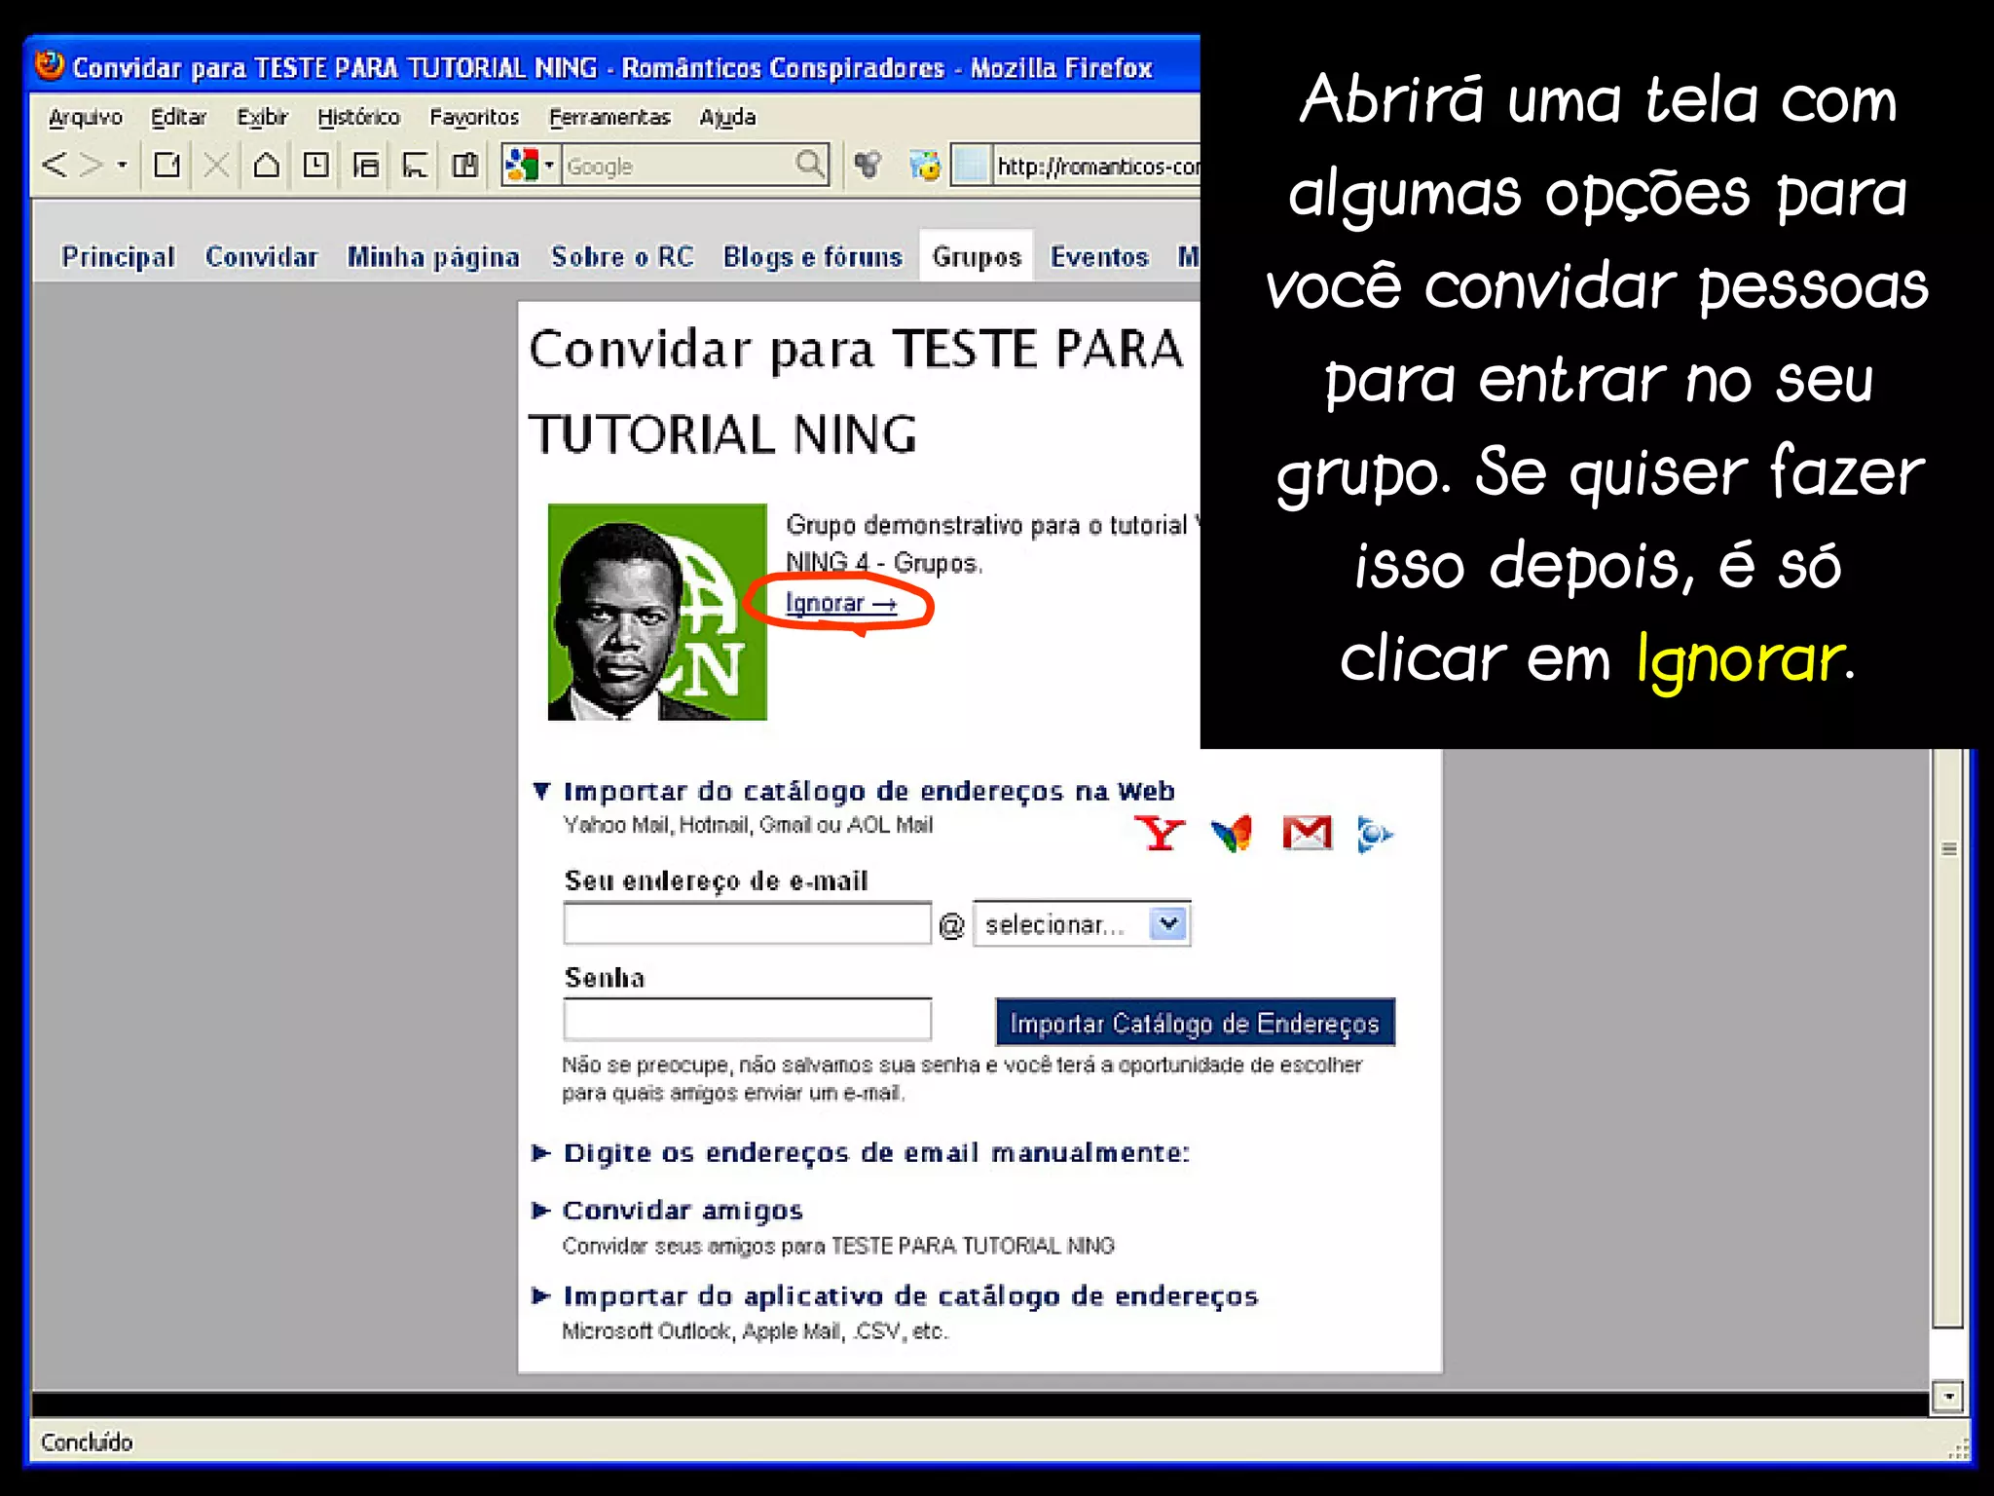Open the Blogs e fóruns tab
Image resolution: width=1994 pixels, height=1496 pixels.
point(812,257)
